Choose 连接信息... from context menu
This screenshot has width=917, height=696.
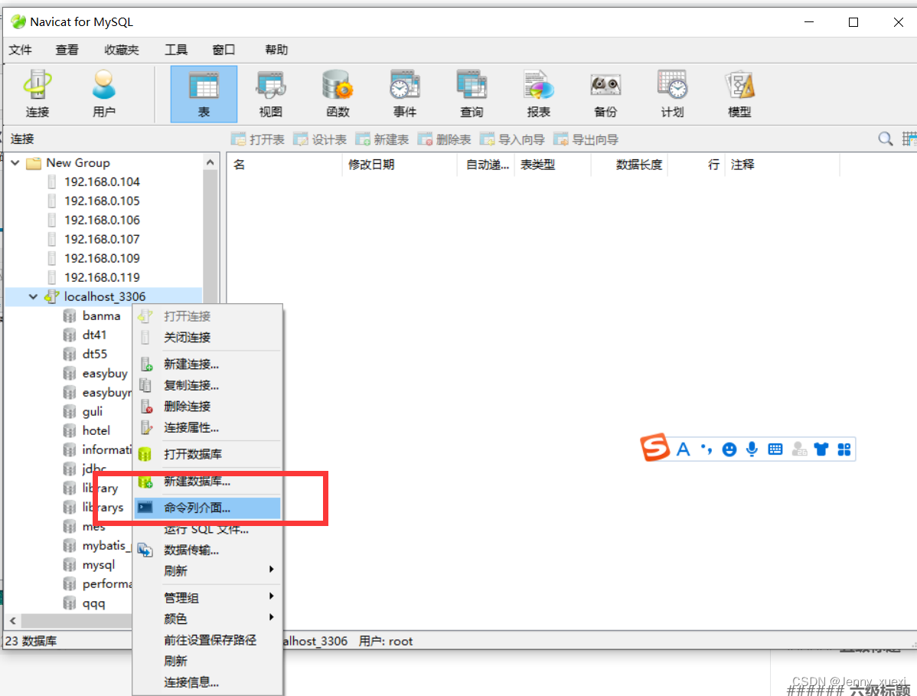tap(207, 682)
